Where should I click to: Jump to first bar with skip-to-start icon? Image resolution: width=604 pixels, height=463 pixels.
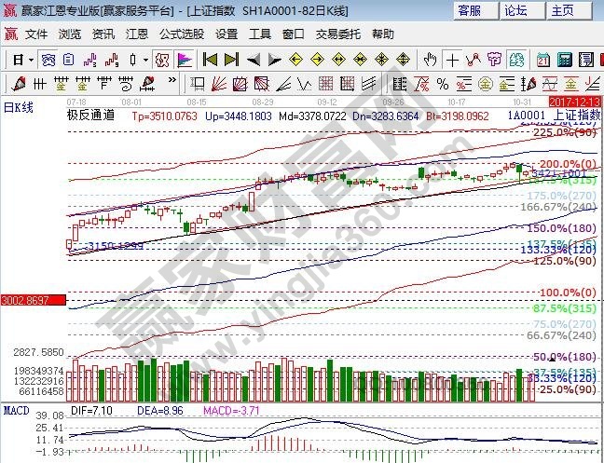point(210,60)
